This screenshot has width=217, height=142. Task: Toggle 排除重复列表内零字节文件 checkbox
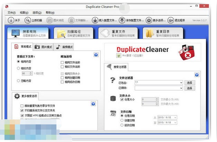(22, 106)
